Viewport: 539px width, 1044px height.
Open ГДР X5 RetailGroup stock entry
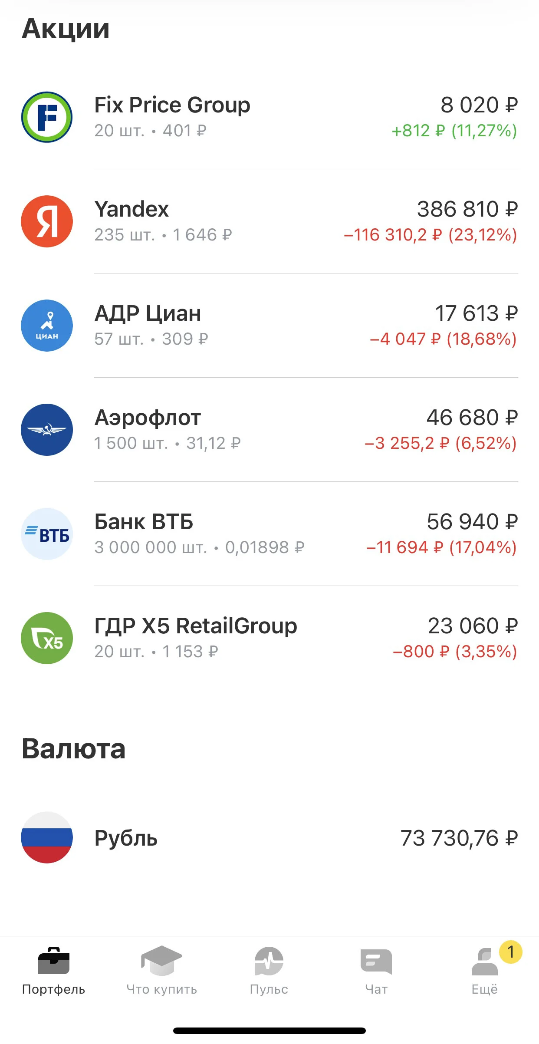269,638
